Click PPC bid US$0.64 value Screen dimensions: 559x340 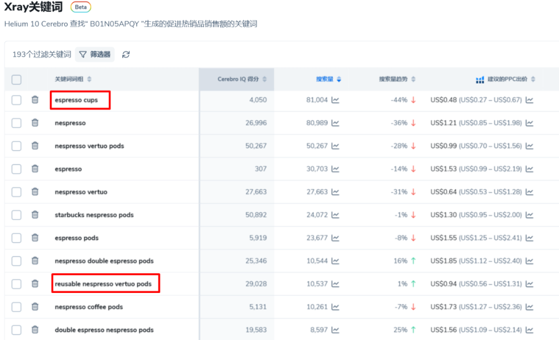point(444,192)
